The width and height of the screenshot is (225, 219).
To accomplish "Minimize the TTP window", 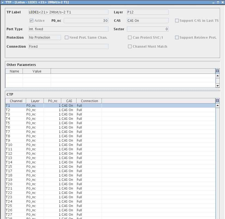I will [x=213, y=2].
